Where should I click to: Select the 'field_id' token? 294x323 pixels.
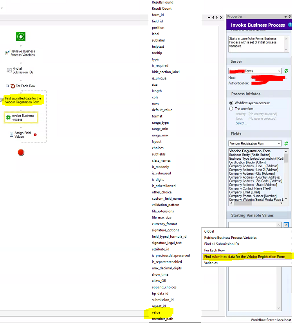[157, 21]
